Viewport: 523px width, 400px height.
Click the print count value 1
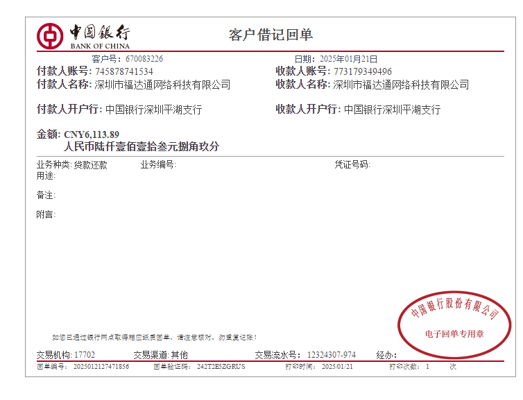pos(427,367)
